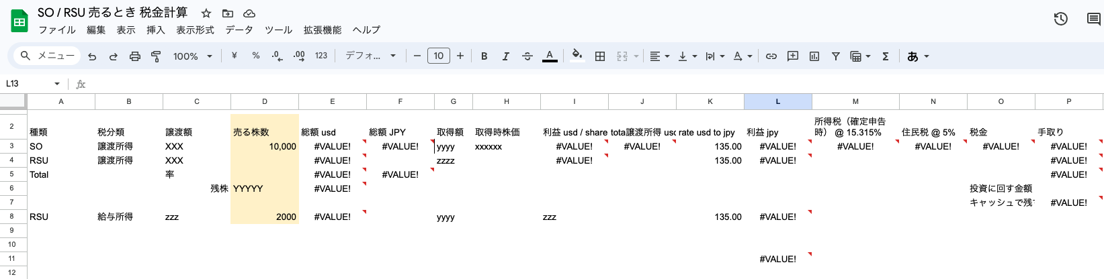Add a comment with plus bubble icon

pyautogui.click(x=793, y=56)
